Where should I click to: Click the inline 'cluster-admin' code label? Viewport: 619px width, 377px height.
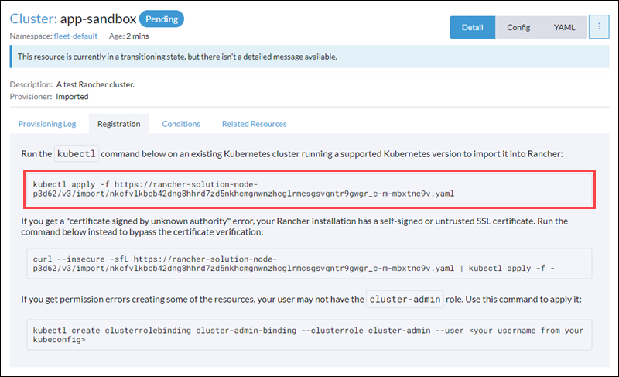click(x=405, y=300)
